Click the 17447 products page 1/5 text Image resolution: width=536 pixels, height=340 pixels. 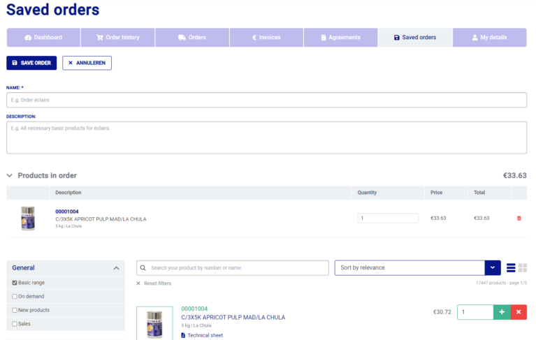(501, 283)
